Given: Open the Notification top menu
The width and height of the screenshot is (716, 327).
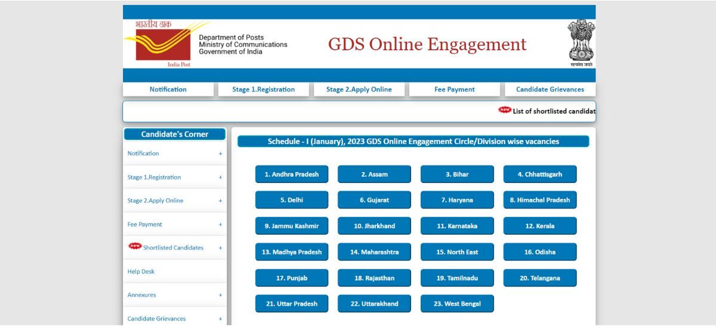Looking at the screenshot, I should pos(168,89).
